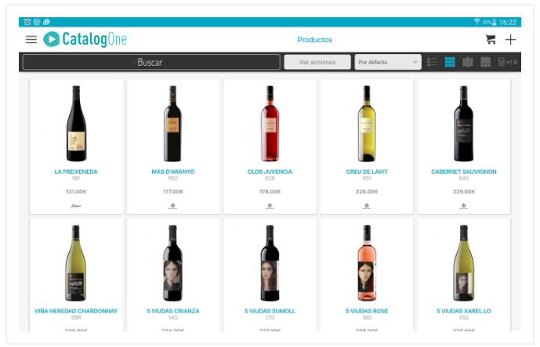Click the Ver acciones button
The height and width of the screenshot is (347, 540).
pos(317,63)
